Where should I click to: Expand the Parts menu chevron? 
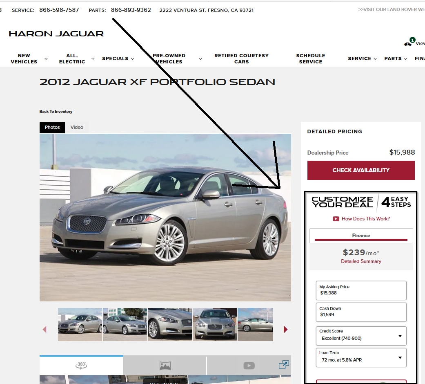point(405,58)
